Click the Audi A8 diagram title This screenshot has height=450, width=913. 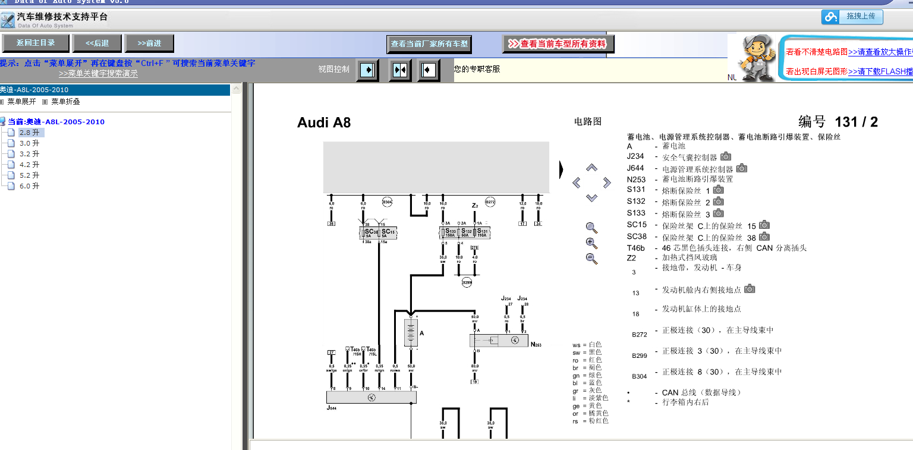324,122
